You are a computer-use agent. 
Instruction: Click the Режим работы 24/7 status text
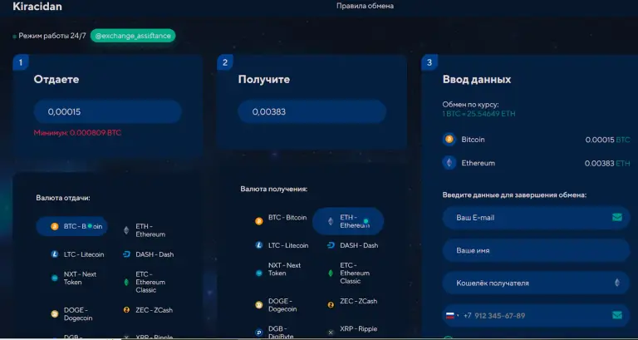(x=52, y=36)
